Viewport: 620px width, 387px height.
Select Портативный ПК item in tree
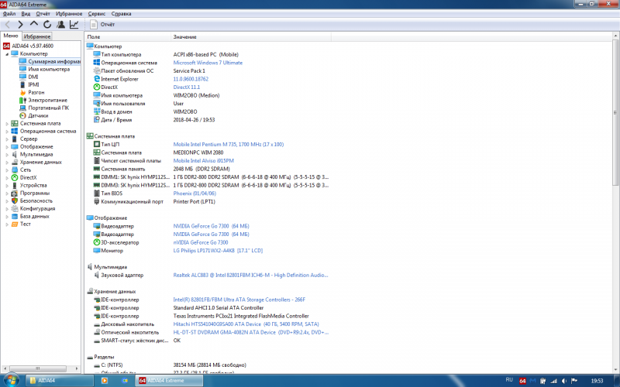[x=48, y=108]
